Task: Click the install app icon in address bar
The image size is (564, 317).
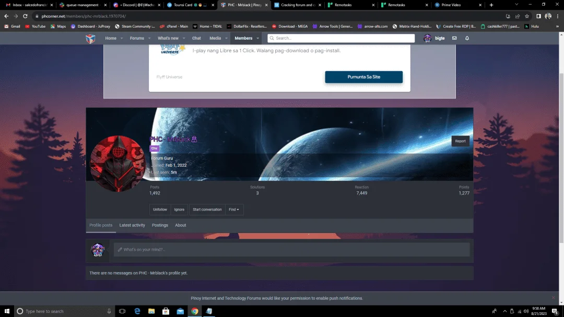Action: coord(508,16)
